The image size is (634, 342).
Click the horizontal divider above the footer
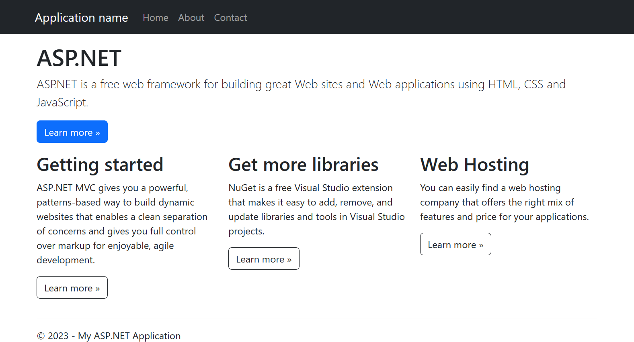tap(317, 318)
